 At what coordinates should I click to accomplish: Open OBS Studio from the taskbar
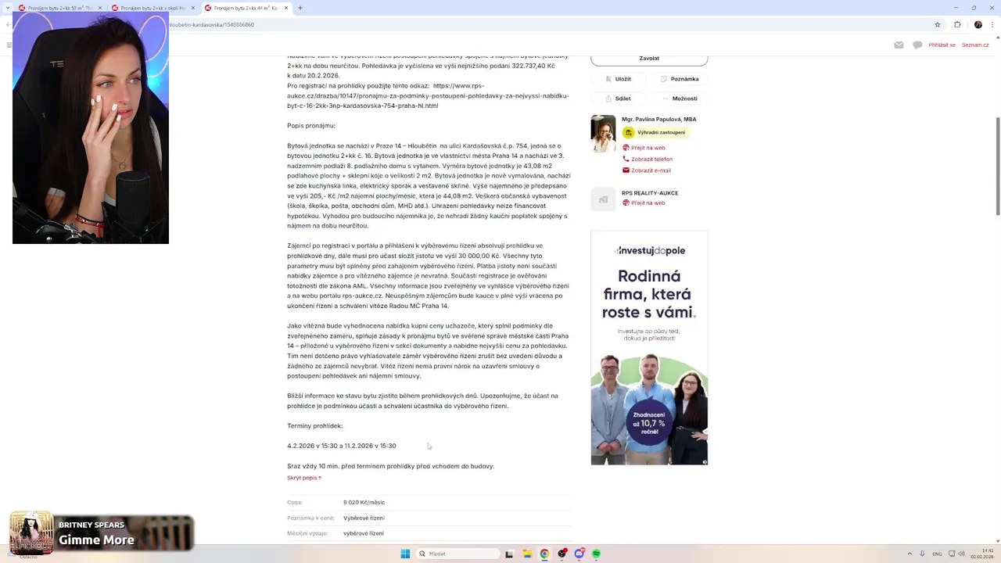tap(562, 554)
